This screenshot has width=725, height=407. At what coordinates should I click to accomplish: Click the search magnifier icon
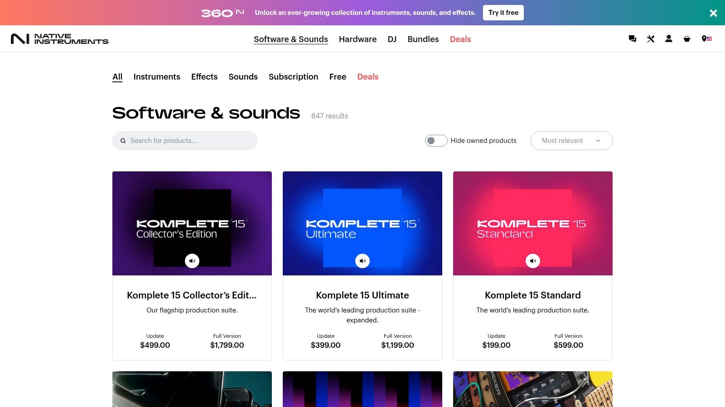click(123, 141)
